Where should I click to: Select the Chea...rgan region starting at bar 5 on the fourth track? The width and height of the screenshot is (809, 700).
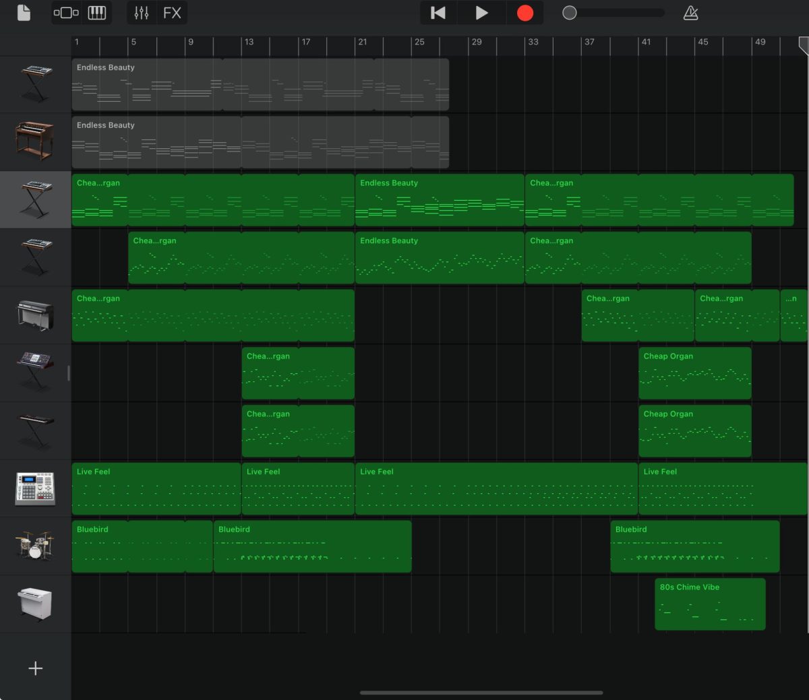pos(241,258)
